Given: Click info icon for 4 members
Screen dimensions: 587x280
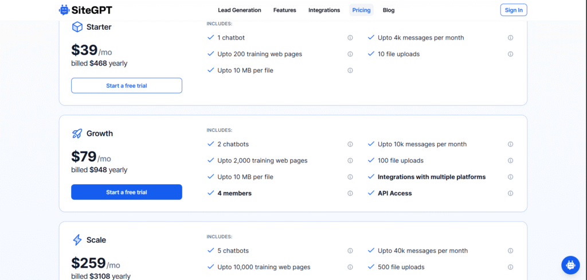Looking at the screenshot, I should click(350, 193).
